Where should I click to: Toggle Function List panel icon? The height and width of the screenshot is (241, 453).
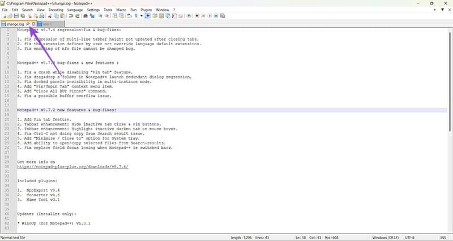(x=174, y=16)
